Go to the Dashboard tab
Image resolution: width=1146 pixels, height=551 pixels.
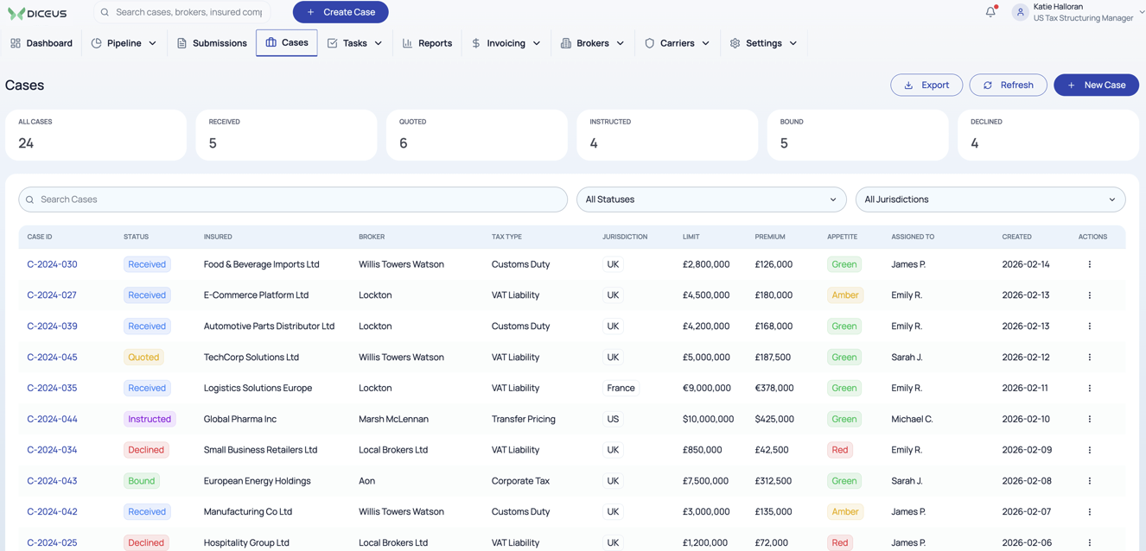[x=41, y=43]
